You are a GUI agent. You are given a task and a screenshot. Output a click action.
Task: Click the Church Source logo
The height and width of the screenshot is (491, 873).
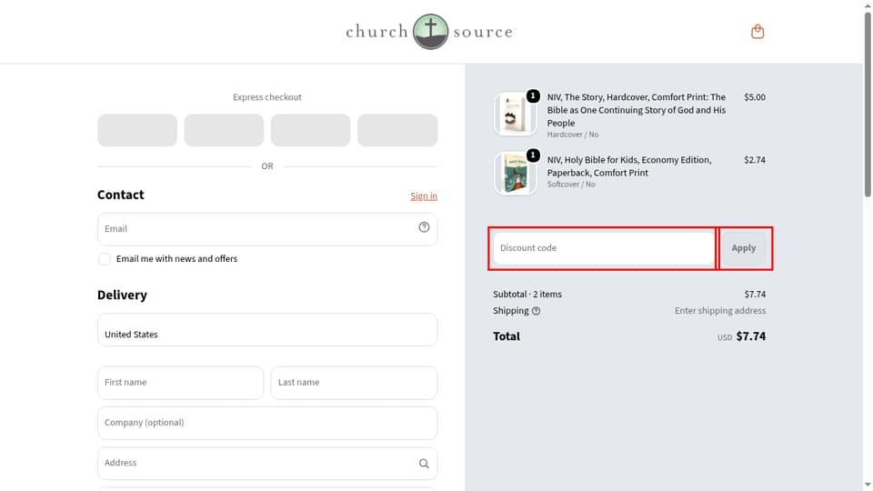pyautogui.click(x=430, y=32)
